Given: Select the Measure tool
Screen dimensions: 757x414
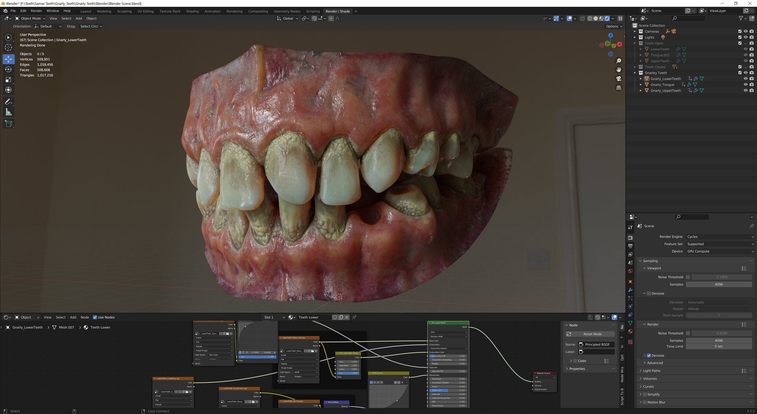Looking at the screenshot, I should pos(9,112).
